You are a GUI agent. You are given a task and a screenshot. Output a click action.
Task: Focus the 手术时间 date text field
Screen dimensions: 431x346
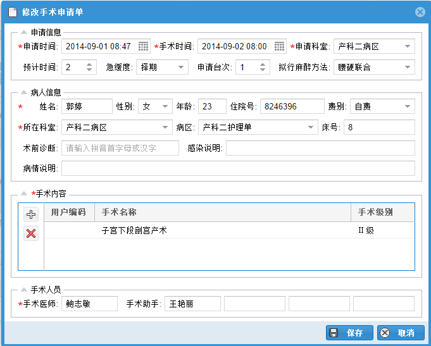235,46
